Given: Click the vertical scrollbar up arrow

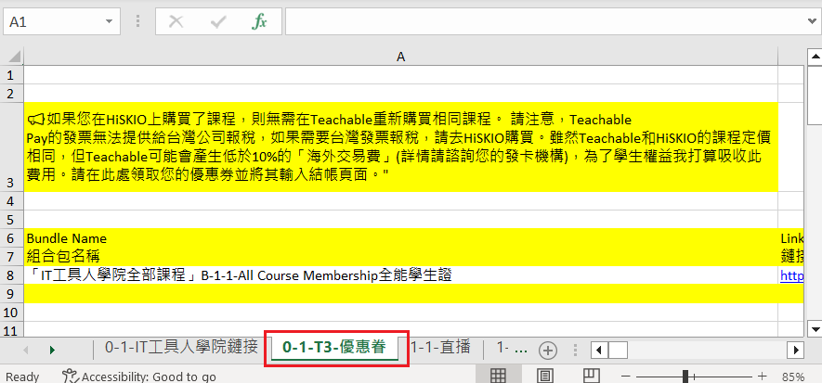Looking at the screenshot, I should coord(815,57).
